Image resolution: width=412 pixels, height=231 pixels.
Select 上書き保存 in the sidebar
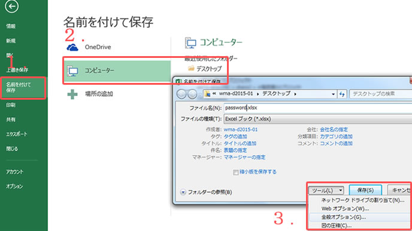click(x=17, y=70)
